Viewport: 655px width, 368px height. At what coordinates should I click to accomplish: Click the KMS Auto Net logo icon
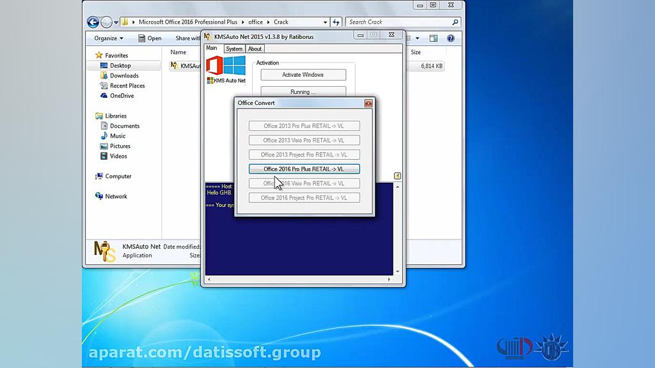point(225,65)
